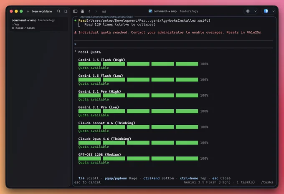284x194 pixels.
Task: Expand the dropdown chevron next to Finder icon
Action: tap(274, 11)
